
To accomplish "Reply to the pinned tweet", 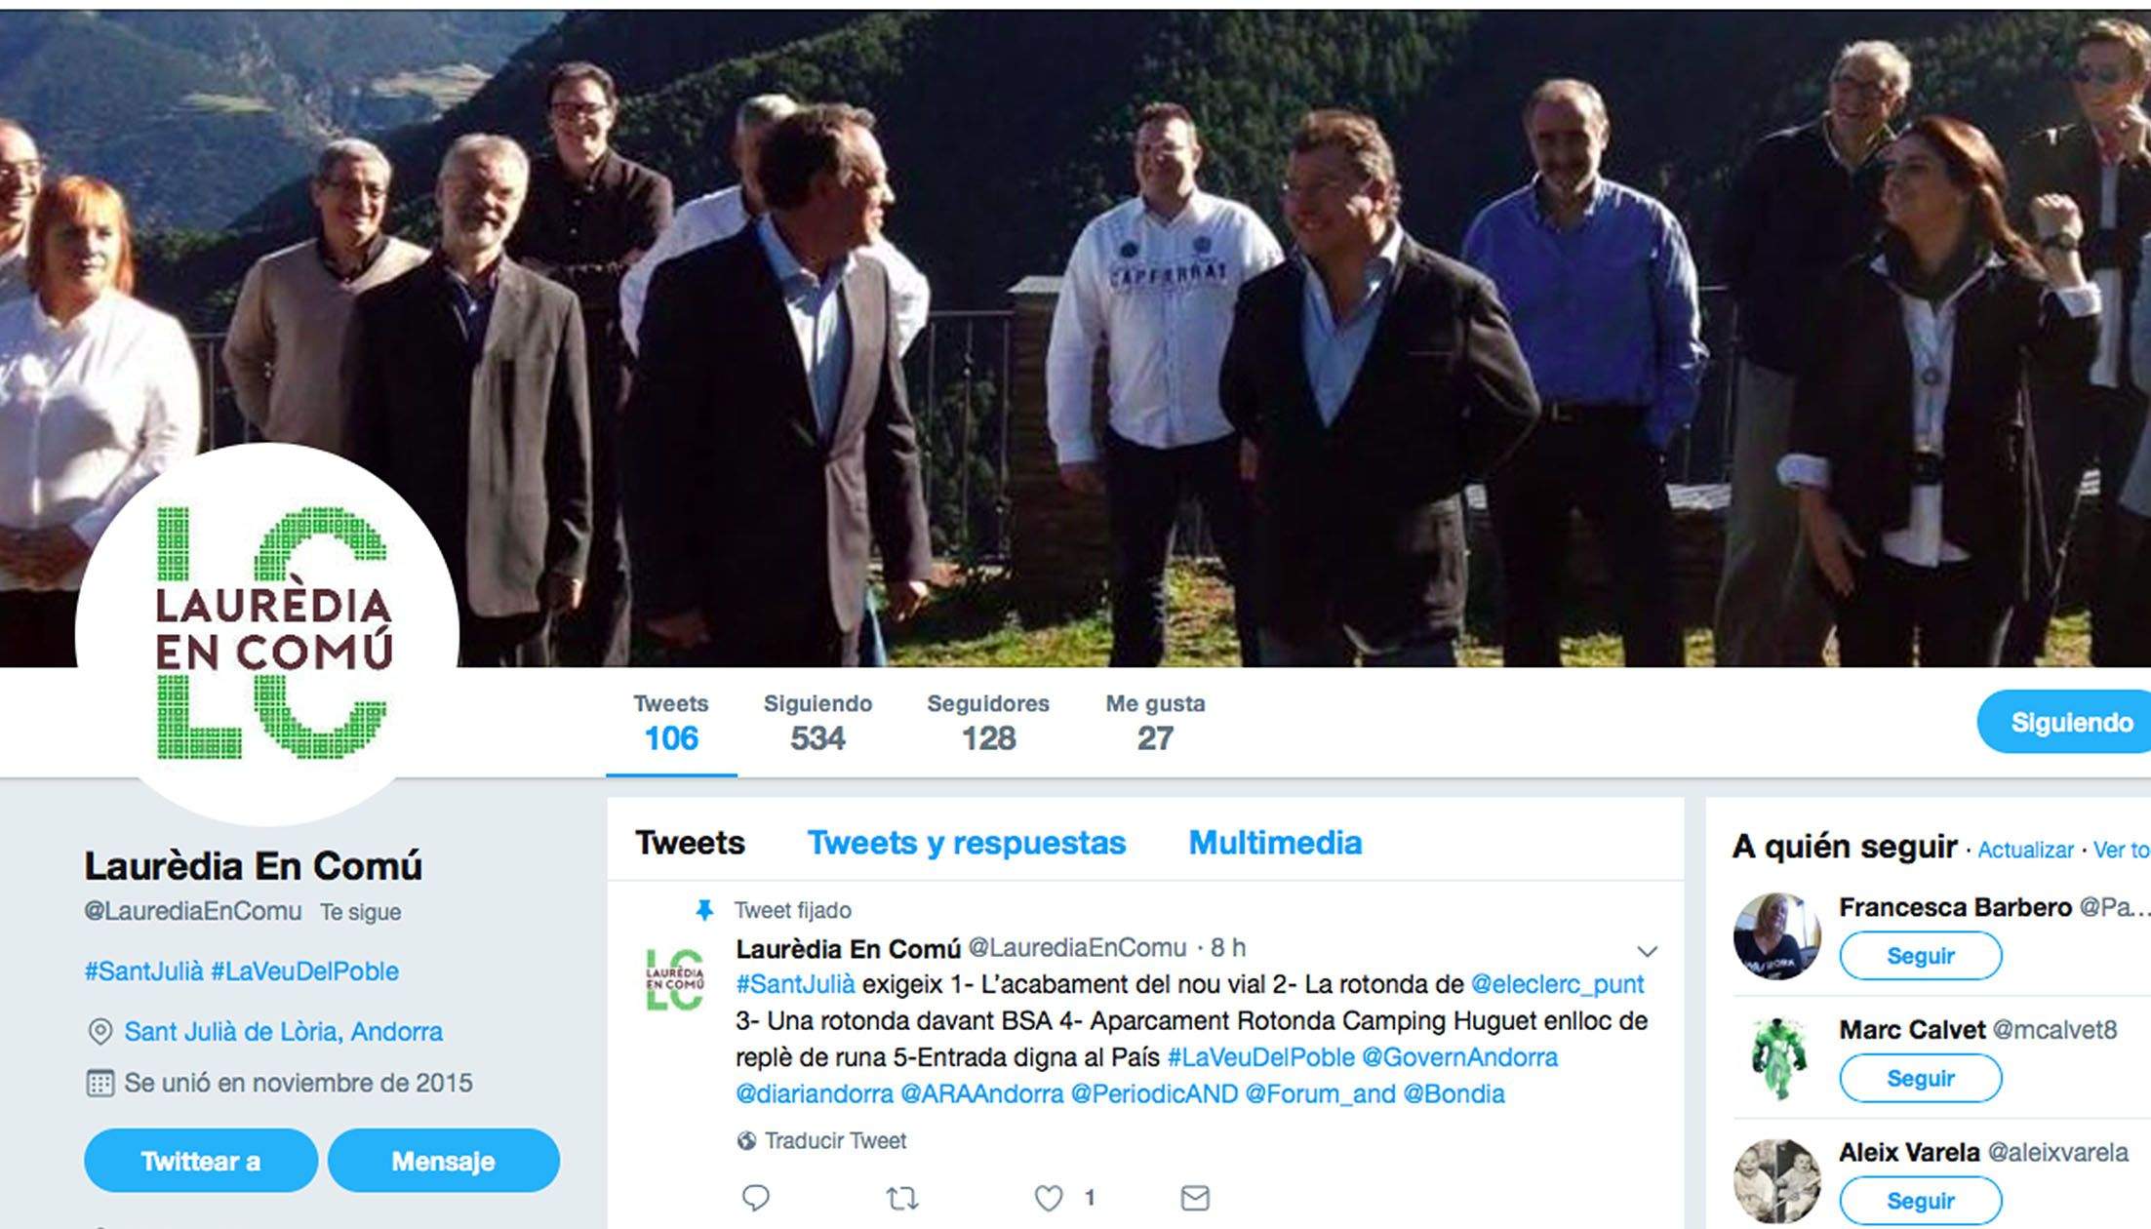I will (x=756, y=1197).
